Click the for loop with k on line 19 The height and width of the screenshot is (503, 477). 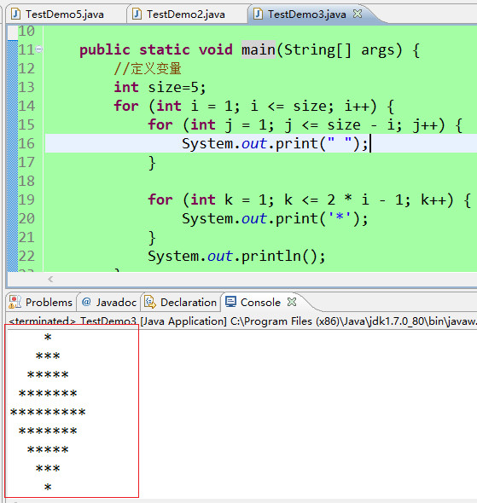[x=310, y=199]
